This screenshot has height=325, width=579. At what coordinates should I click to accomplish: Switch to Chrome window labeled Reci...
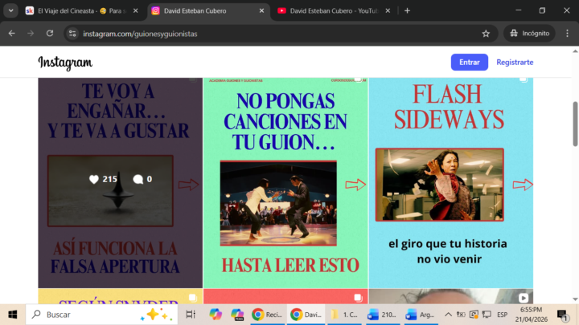[x=267, y=315]
